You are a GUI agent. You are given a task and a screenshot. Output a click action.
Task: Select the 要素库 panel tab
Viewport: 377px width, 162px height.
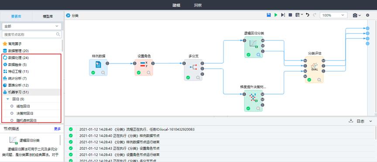(x=16, y=16)
